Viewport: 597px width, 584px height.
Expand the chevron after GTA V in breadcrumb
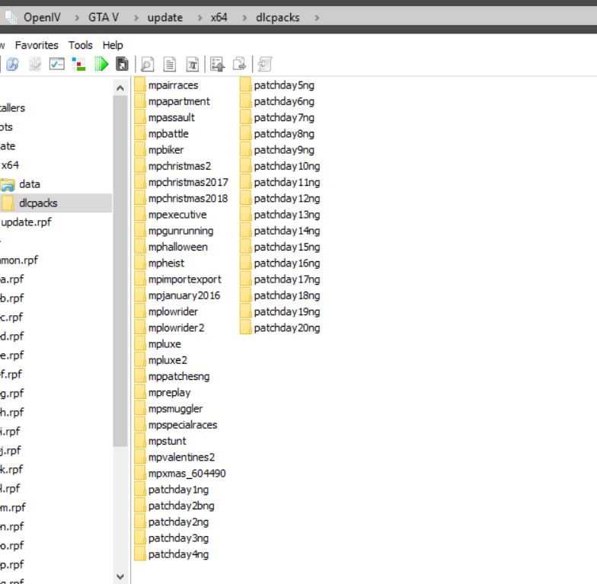136,18
